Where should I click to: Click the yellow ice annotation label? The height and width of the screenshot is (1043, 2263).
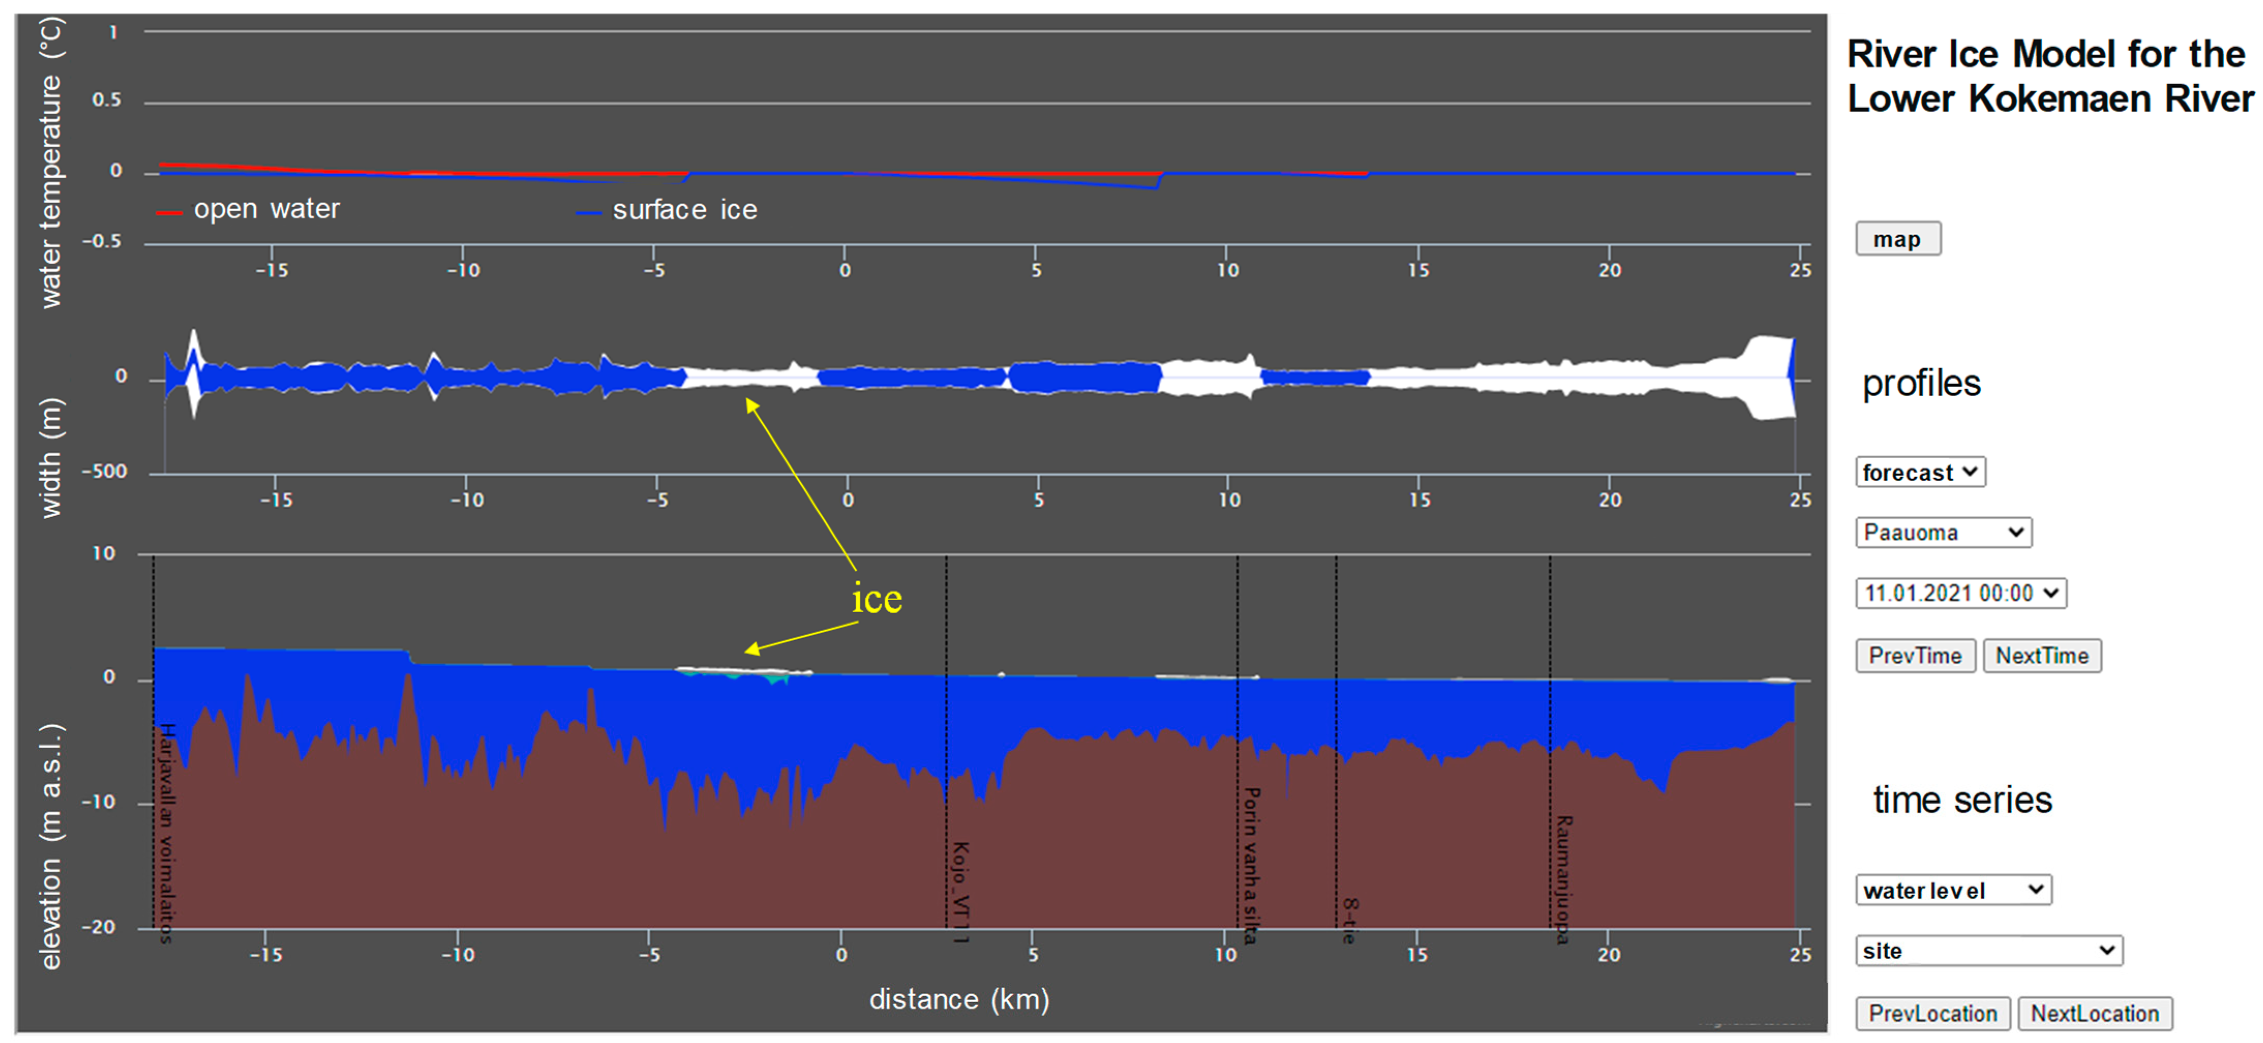click(x=876, y=599)
